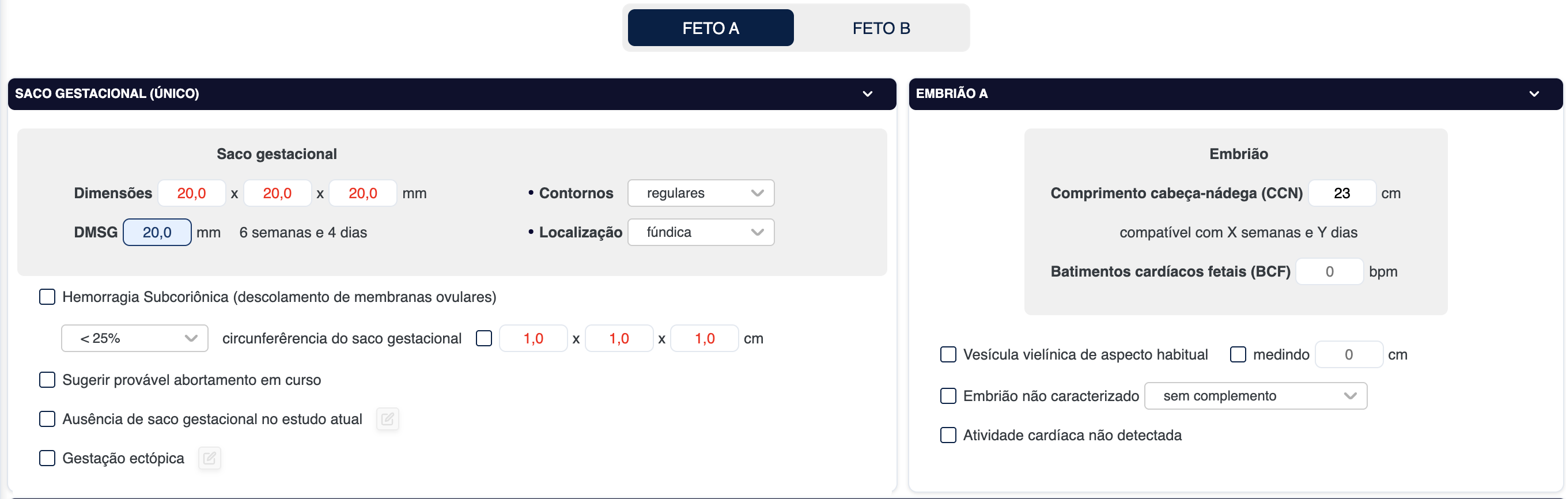Expand the sem complemento dropdown
This screenshot has width=1566, height=499.
tap(1255, 396)
